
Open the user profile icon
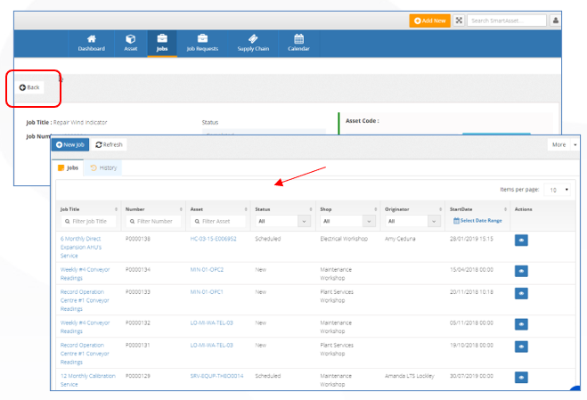[x=555, y=20]
